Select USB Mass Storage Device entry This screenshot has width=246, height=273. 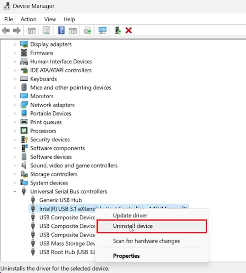[67, 244]
